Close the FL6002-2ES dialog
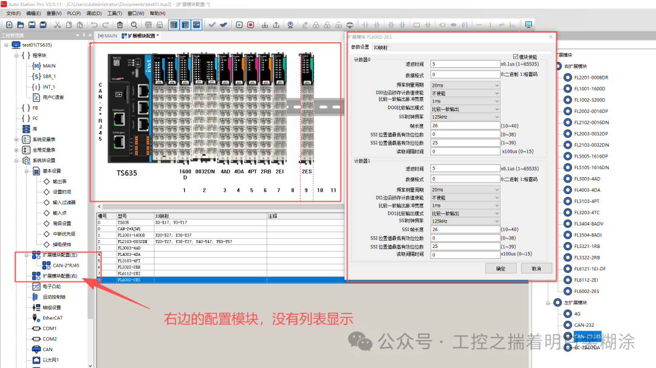Viewport: 656px width, 368px height. click(550, 37)
